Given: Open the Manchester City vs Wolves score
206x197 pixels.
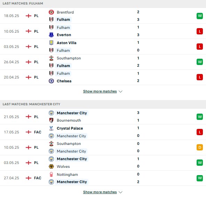Looking at the screenshot, I should click(x=138, y=163).
